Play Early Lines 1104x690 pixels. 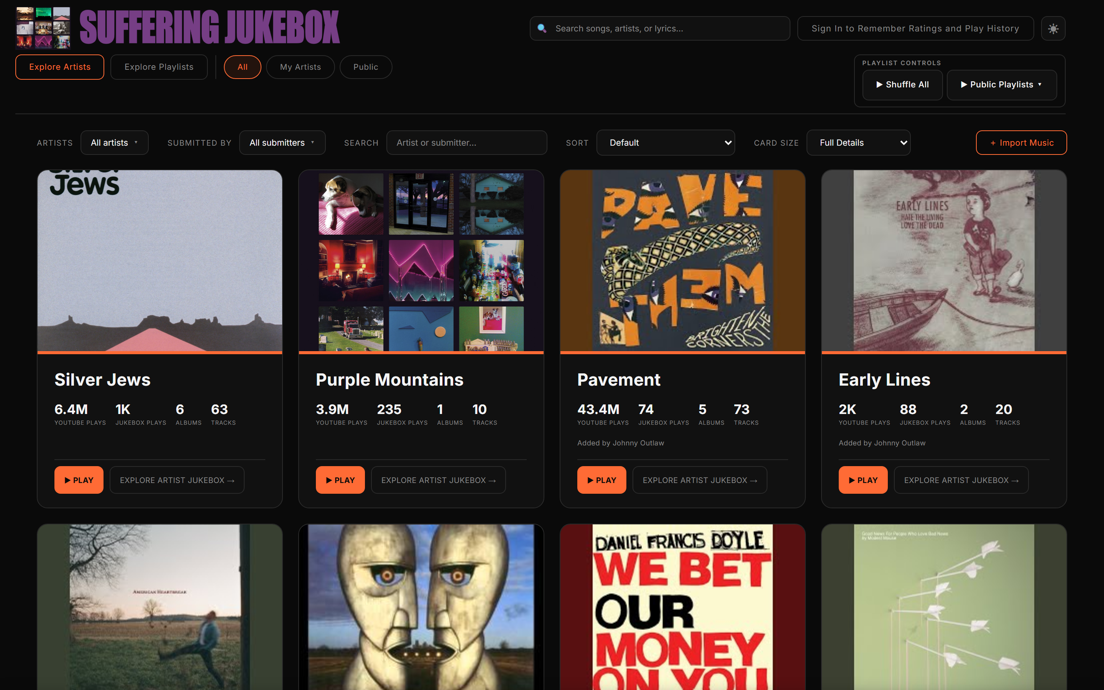pos(863,480)
